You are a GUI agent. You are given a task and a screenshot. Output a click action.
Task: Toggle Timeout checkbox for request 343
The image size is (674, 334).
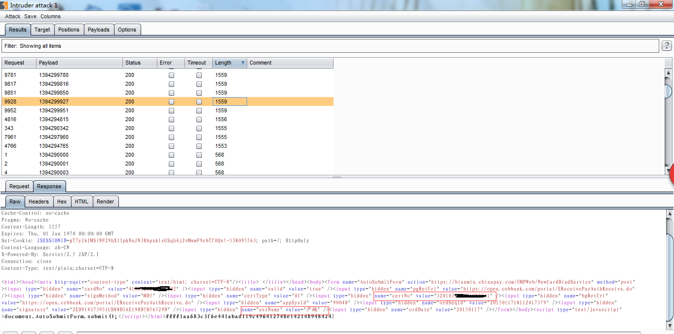[x=199, y=129]
